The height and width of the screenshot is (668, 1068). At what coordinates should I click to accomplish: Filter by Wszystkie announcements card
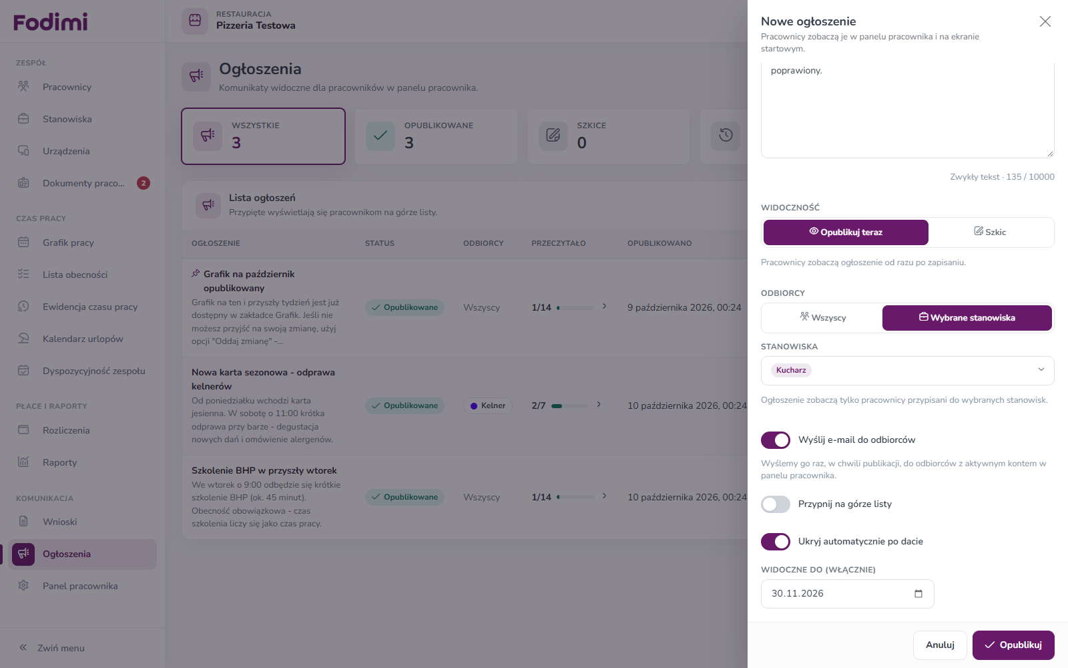click(x=263, y=136)
